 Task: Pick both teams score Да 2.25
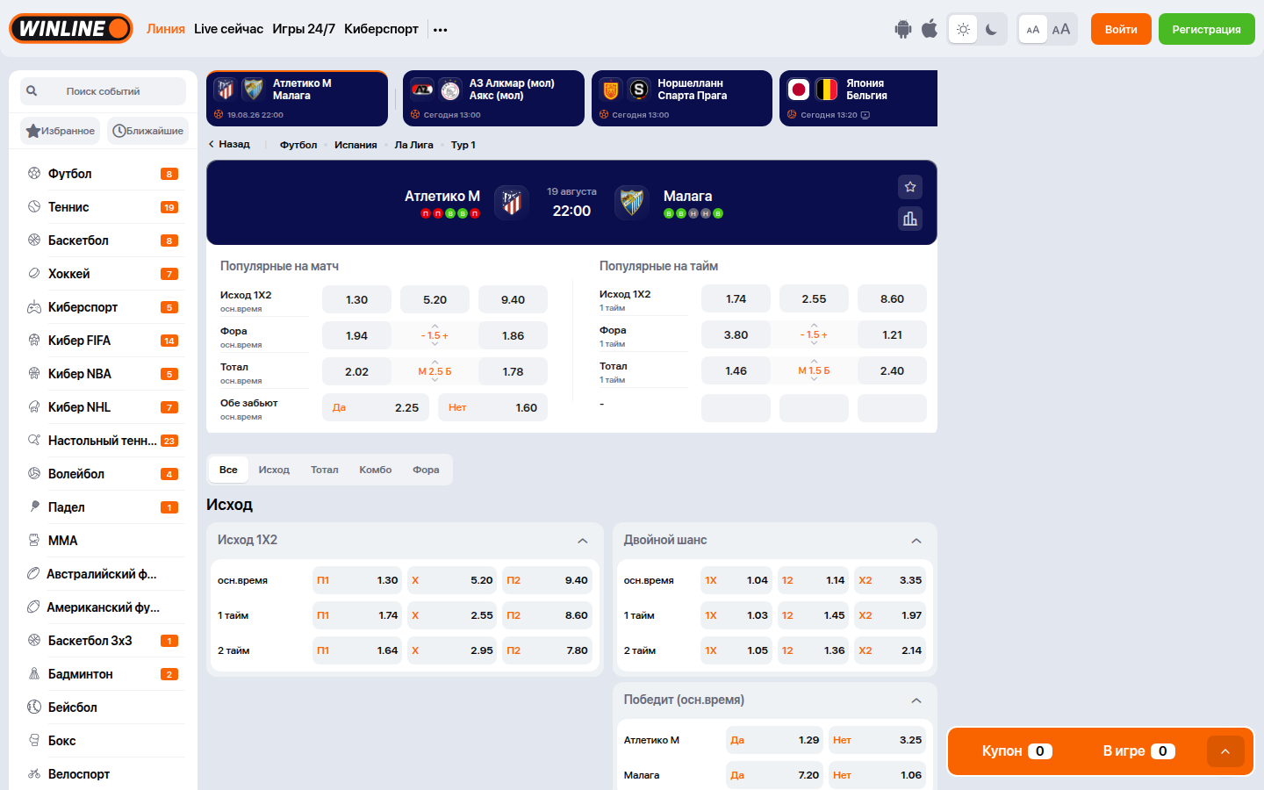(x=377, y=407)
